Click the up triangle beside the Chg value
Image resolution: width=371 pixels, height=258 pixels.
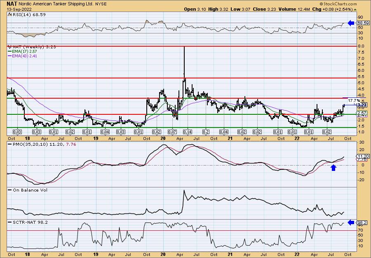(x=355, y=9)
